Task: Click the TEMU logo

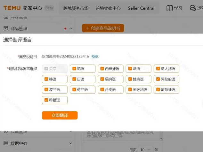Action: pos(12,8)
